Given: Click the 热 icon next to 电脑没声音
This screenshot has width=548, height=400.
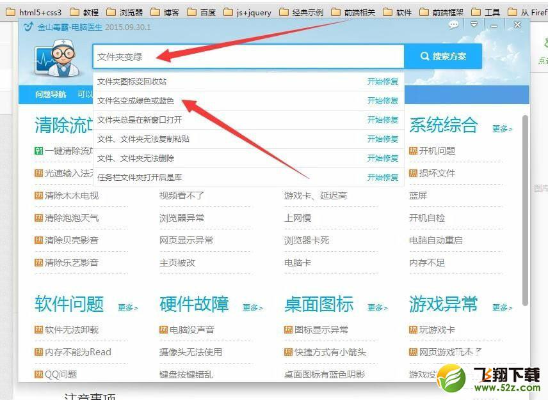Looking at the screenshot, I should click(x=164, y=329).
